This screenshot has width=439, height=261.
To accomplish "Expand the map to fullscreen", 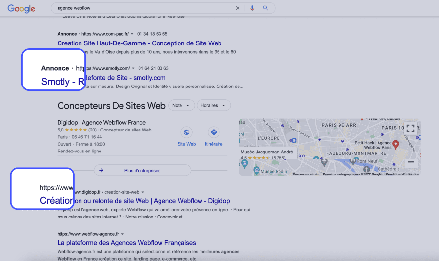I will [410, 128].
